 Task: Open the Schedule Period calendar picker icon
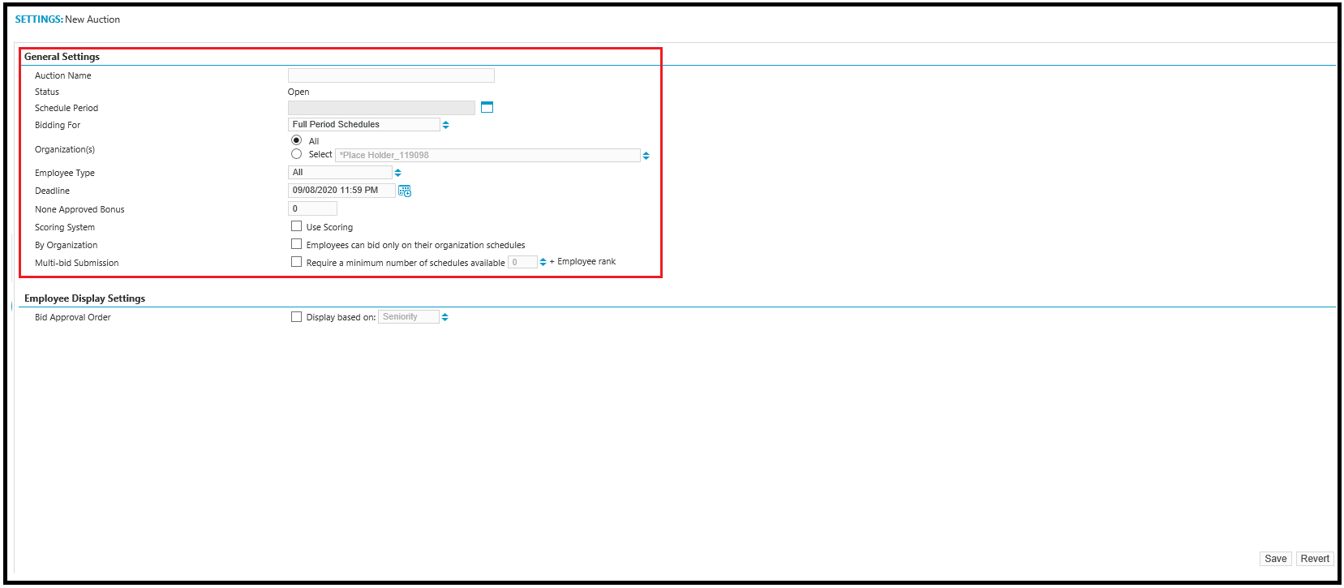pos(487,107)
